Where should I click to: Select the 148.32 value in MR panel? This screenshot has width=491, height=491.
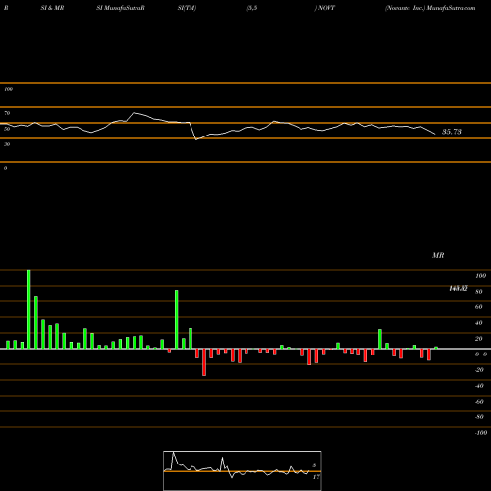(459, 289)
